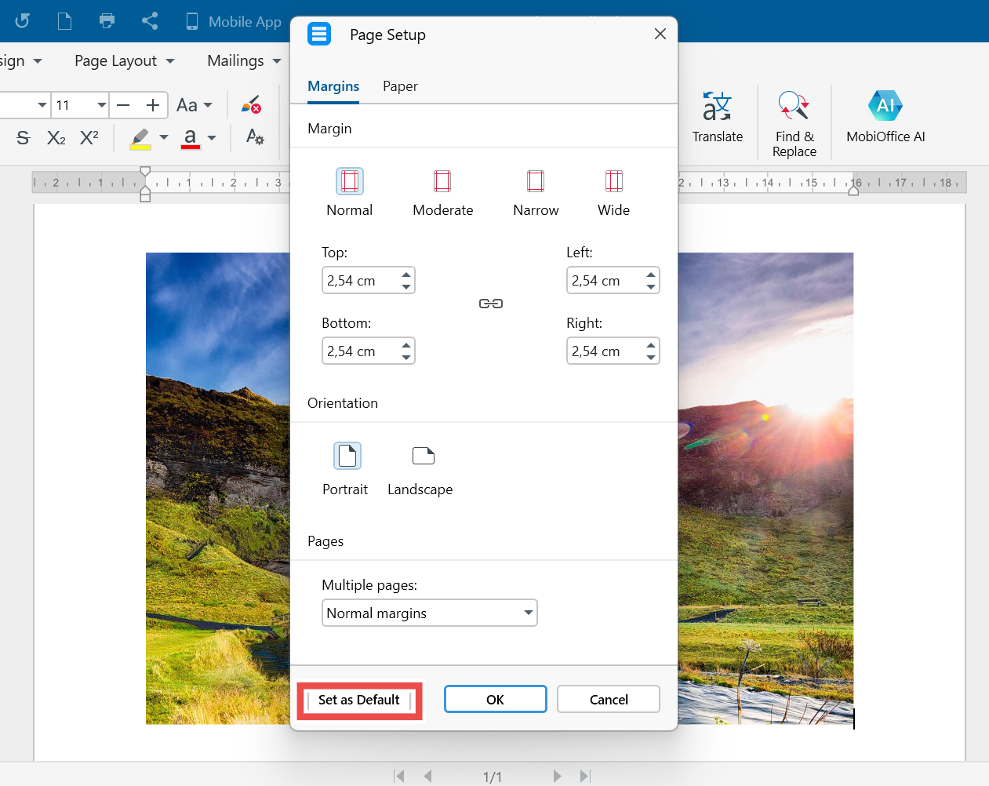This screenshot has height=786, width=989.
Task: Select the Normal margin preset
Action: tap(349, 192)
